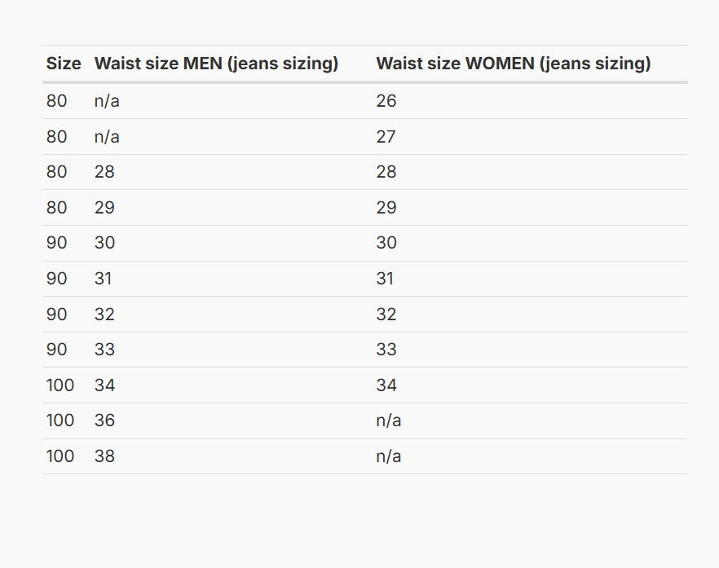This screenshot has height=568, width=719.
Task: Select women's waist value 27
Action: [386, 137]
